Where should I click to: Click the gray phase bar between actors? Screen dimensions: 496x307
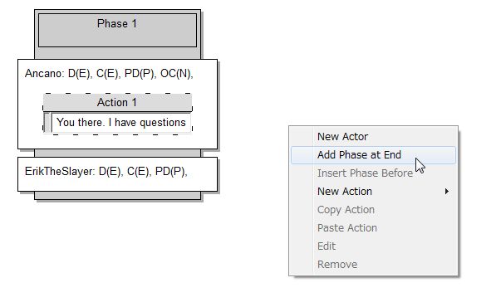pos(117,153)
